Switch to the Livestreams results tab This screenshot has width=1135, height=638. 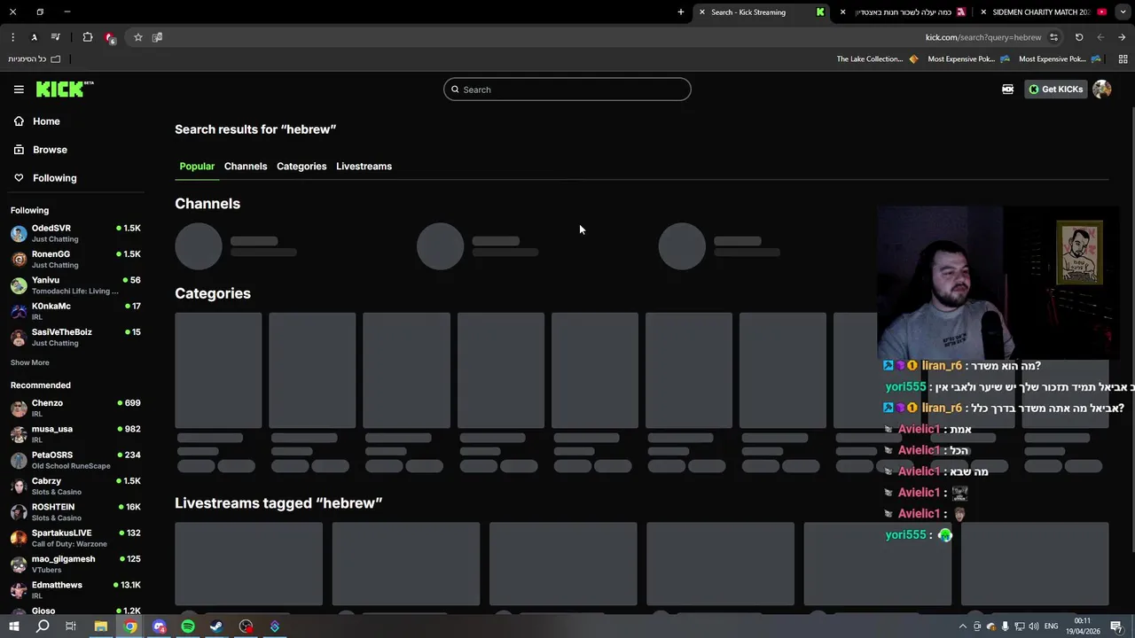364,167
